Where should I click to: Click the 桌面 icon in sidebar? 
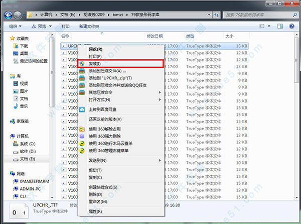(x=16, y=53)
